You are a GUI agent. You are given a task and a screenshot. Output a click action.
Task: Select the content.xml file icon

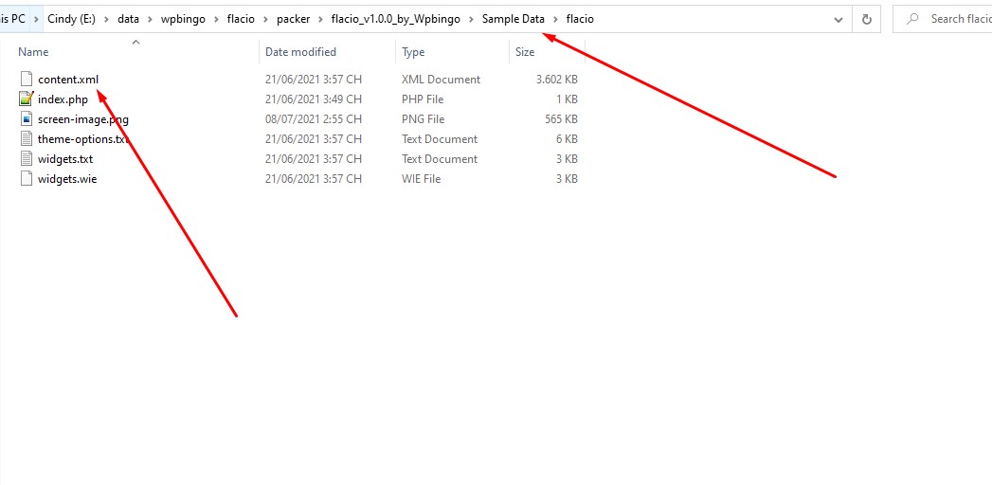point(26,79)
